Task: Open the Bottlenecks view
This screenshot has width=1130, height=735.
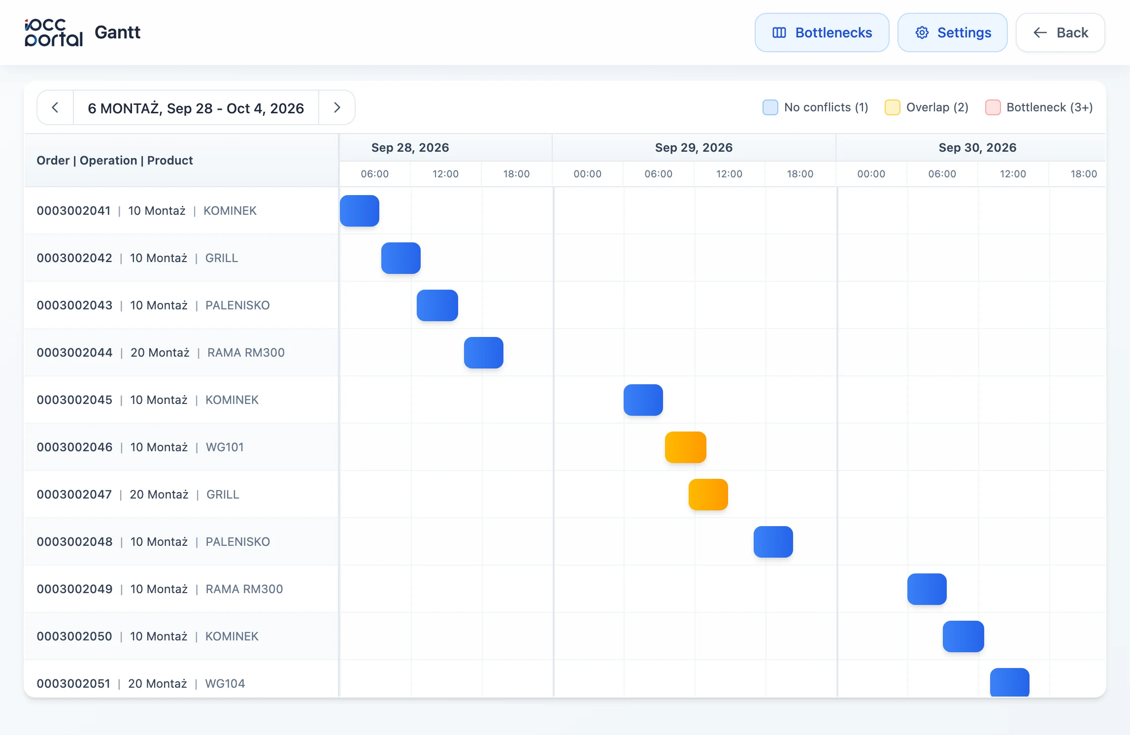Action: click(822, 33)
